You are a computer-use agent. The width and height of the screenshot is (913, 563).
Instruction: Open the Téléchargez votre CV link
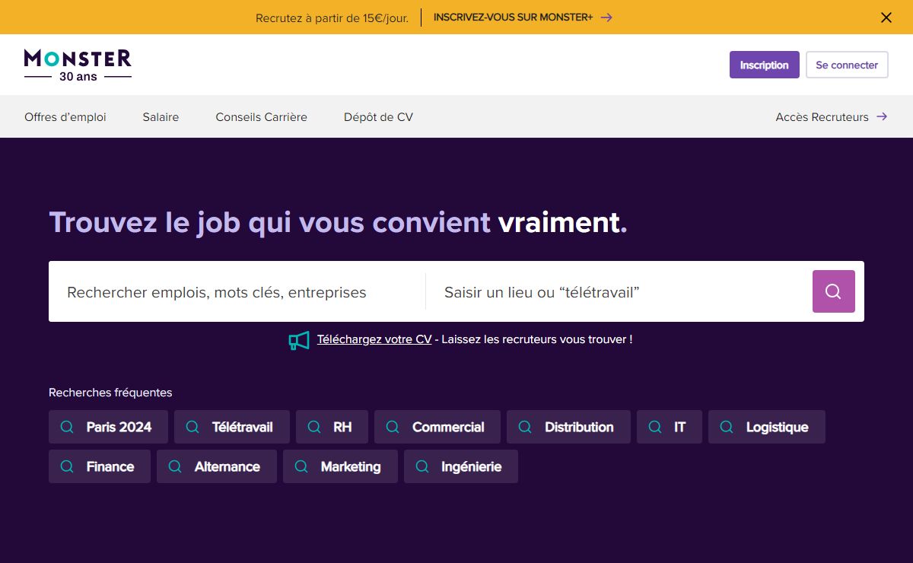374,339
